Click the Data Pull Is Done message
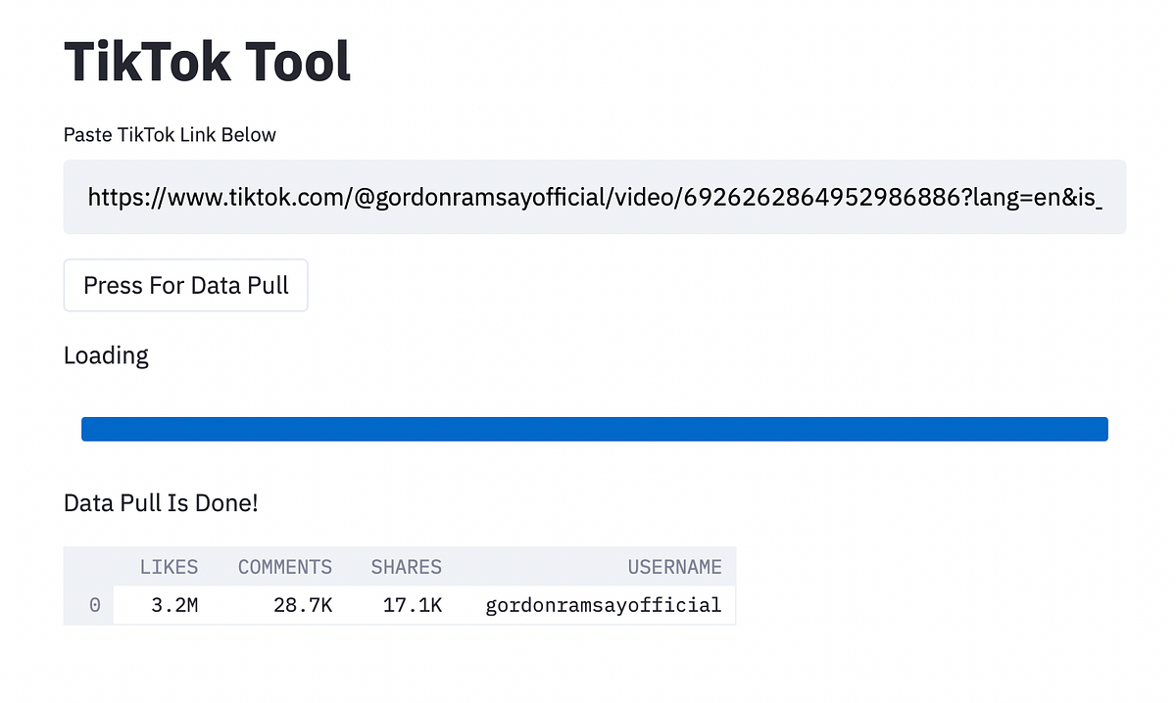Screen dimensions: 1176x703 160,502
